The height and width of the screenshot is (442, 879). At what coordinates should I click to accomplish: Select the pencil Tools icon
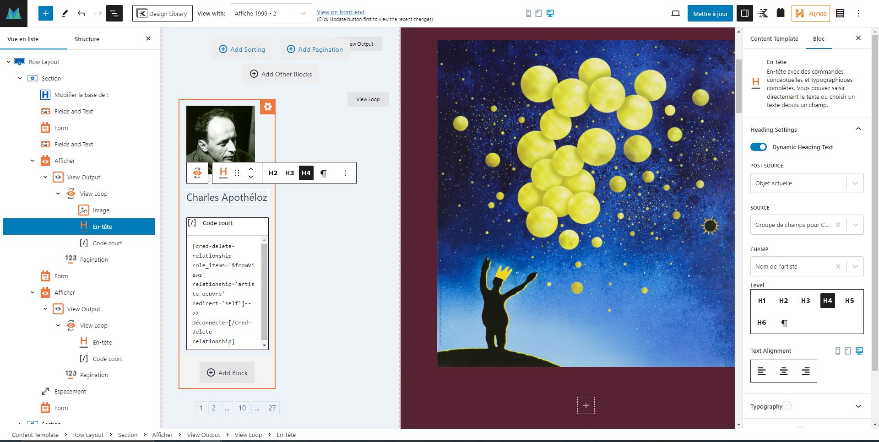pos(65,14)
